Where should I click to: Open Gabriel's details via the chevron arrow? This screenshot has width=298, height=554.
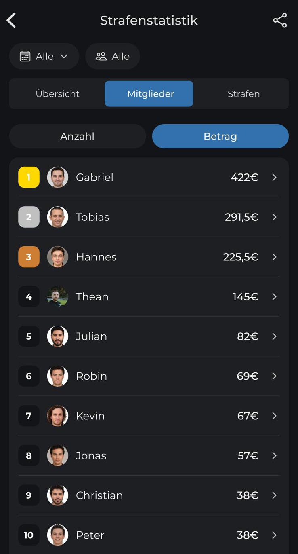pos(274,177)
